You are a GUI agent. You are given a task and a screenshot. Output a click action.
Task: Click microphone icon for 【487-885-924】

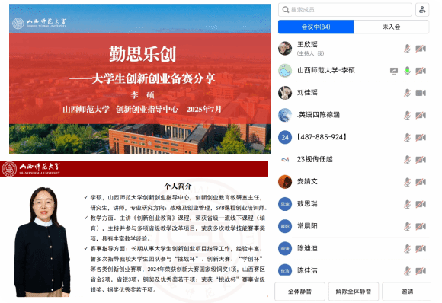[x=407, y=138]
